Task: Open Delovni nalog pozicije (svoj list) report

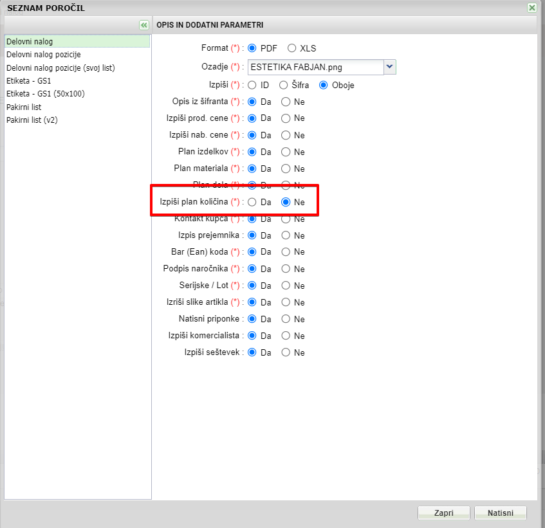Action: [60, 68]
